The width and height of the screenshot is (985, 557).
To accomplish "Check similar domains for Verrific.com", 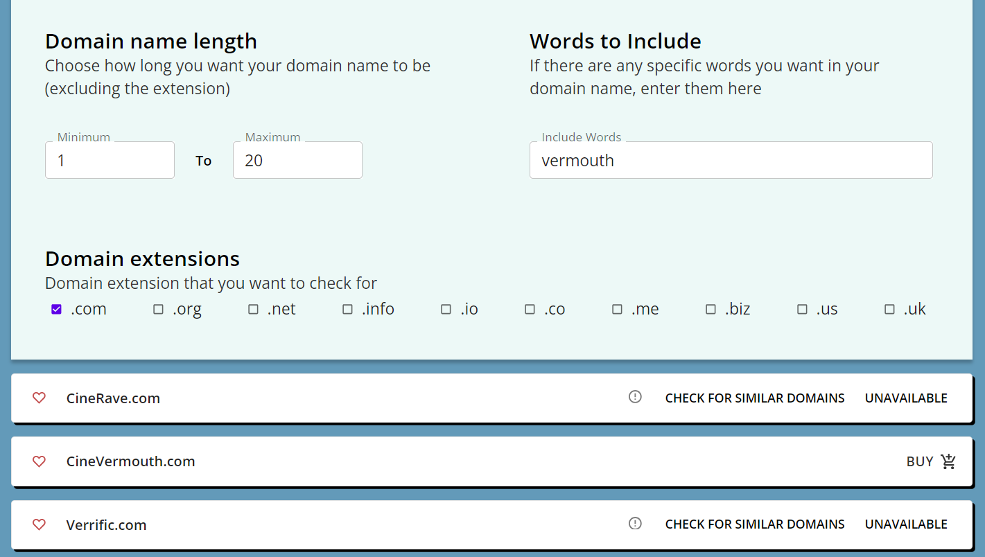I will tap(755, 524).
